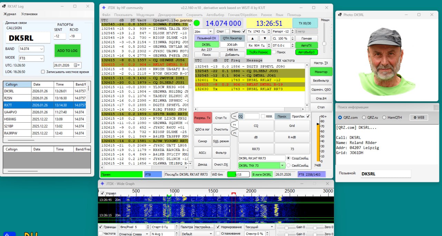
Task: Enable the Спот checkbox
Action: (227, 31)
